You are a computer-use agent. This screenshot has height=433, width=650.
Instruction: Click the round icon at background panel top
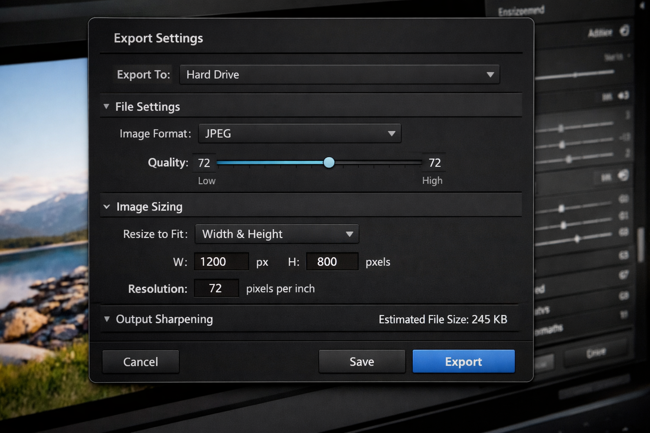[625, 30]
